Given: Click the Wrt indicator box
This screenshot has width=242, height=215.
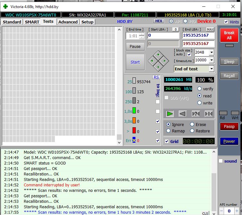Looking at the screenshot, I should 235,113.
